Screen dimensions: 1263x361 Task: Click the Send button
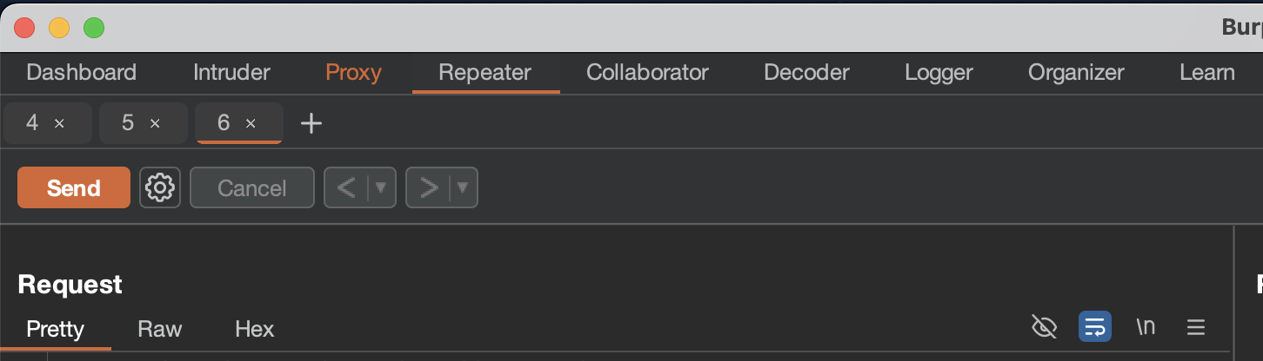[x=74, y=187]
